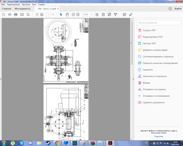Click the Войти sign-in button
Viewport: 183px width, 146px height.
coord(178,9)
